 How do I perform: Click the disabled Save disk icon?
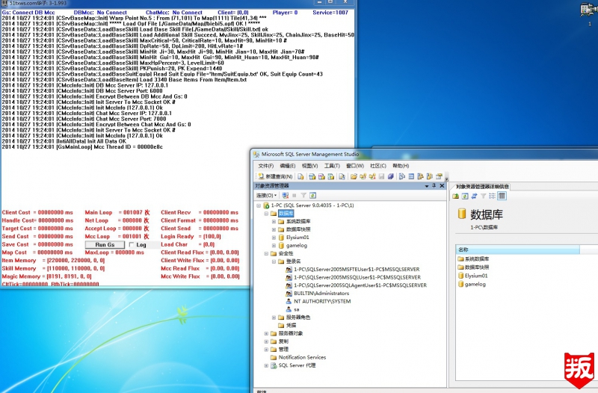381,176
